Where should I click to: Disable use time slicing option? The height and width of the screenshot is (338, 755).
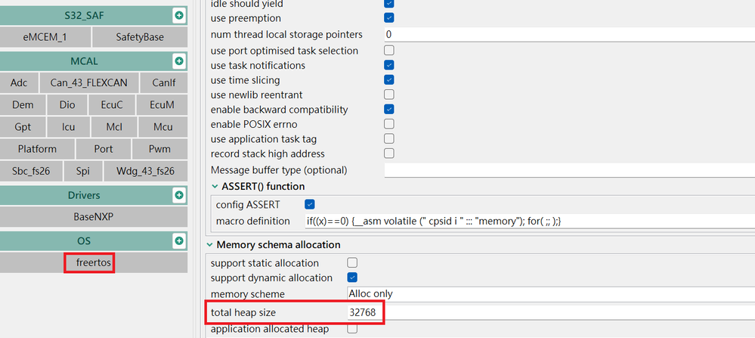tap(388, 80)
